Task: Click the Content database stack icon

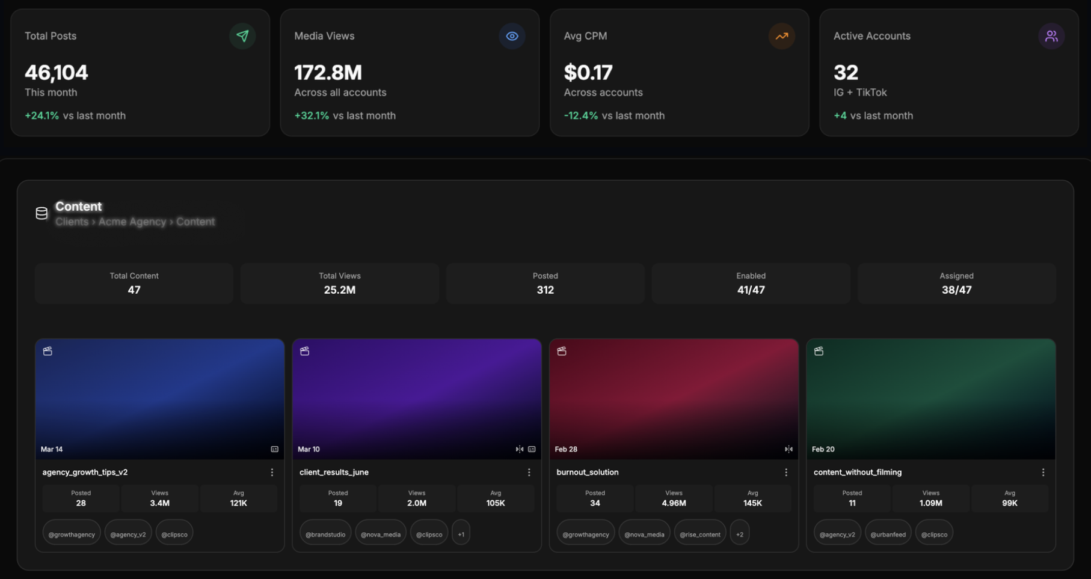Action: pyautogui.click(x=41, y=213)
